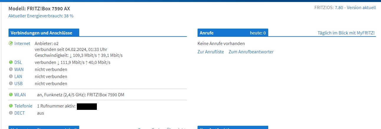Click nicht verbunden text beside LAN
The image size is (381, 129).
[x=51, y=77]
